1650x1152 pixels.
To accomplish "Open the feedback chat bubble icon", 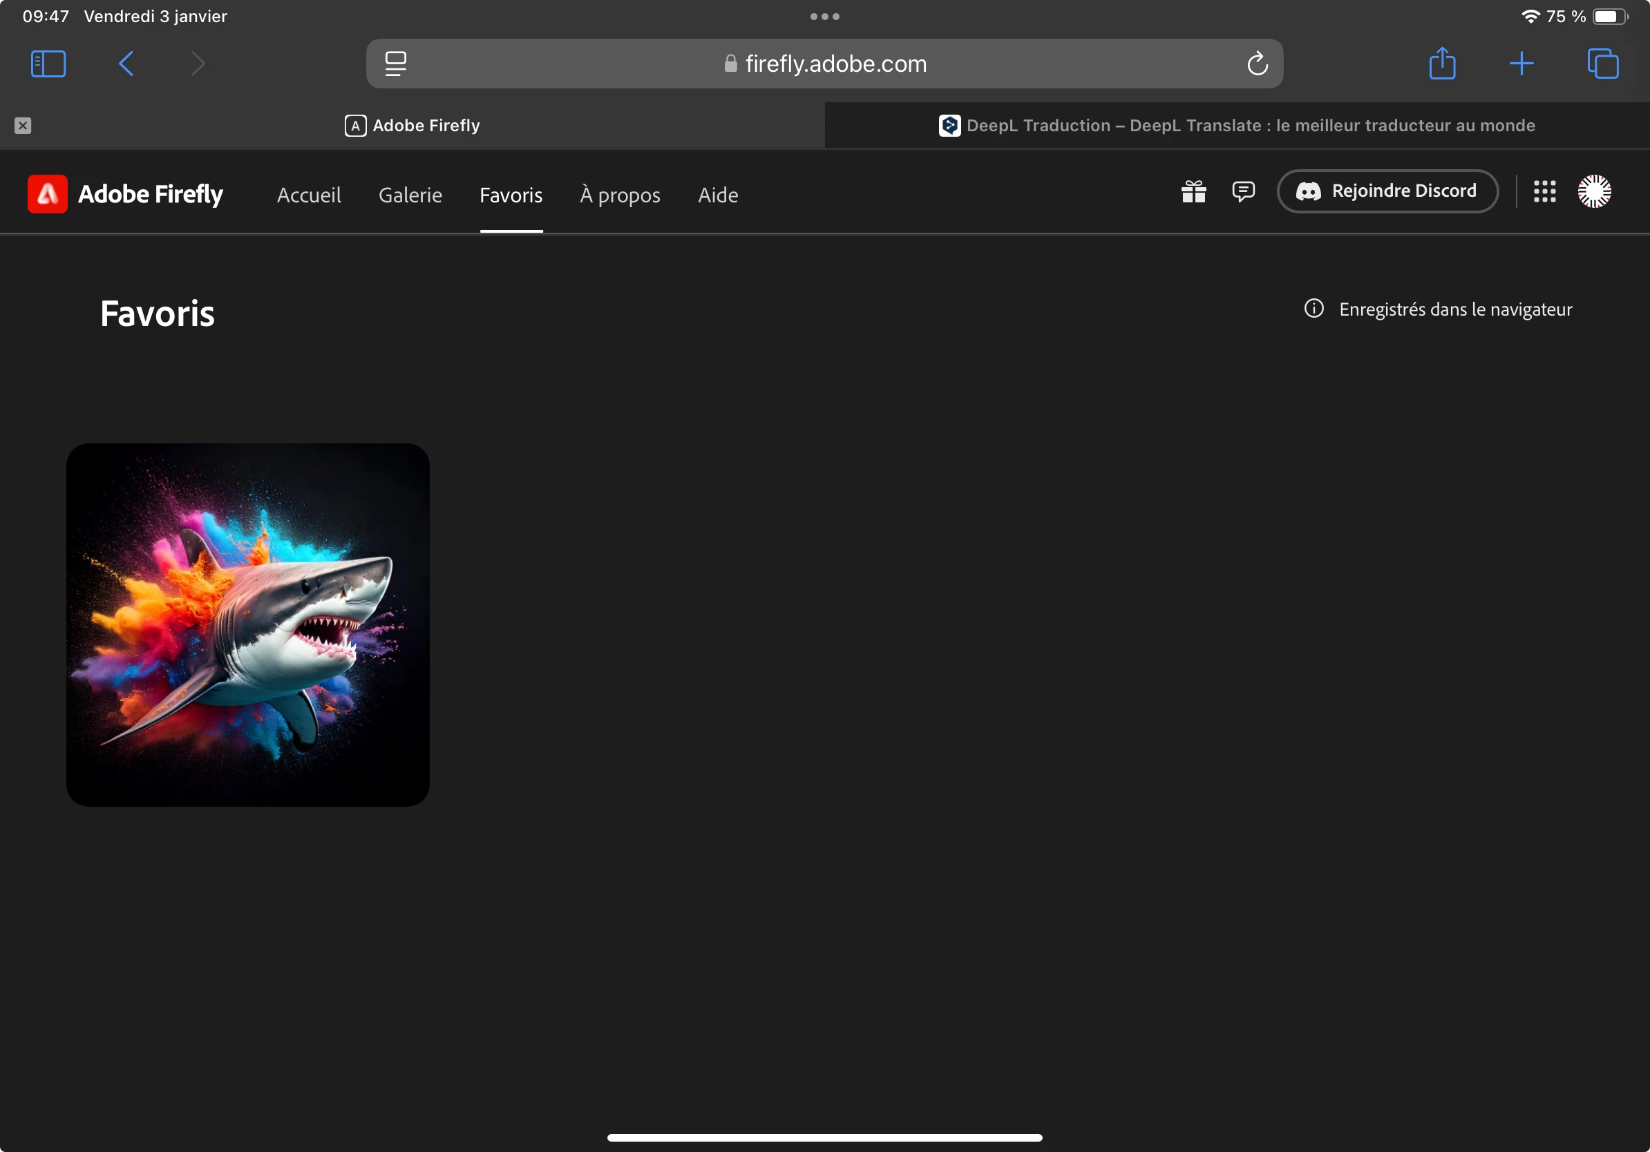I will coord(1243,192).
